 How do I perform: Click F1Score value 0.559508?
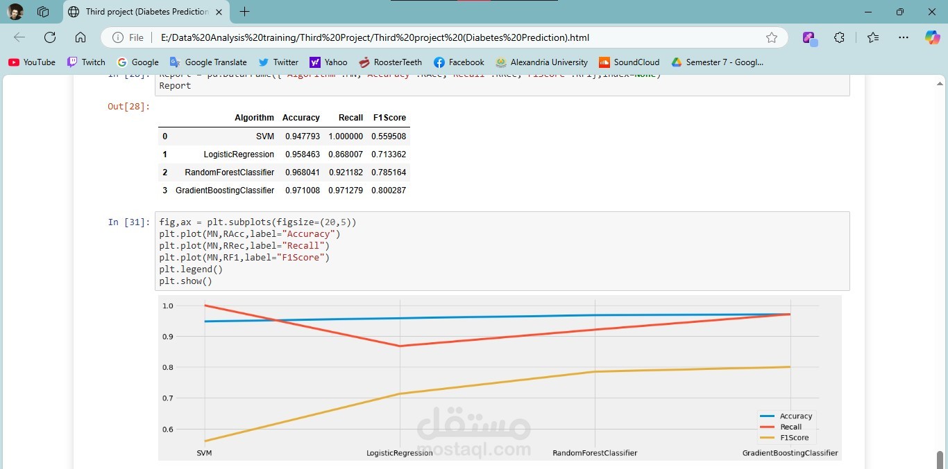pos(389,136)
